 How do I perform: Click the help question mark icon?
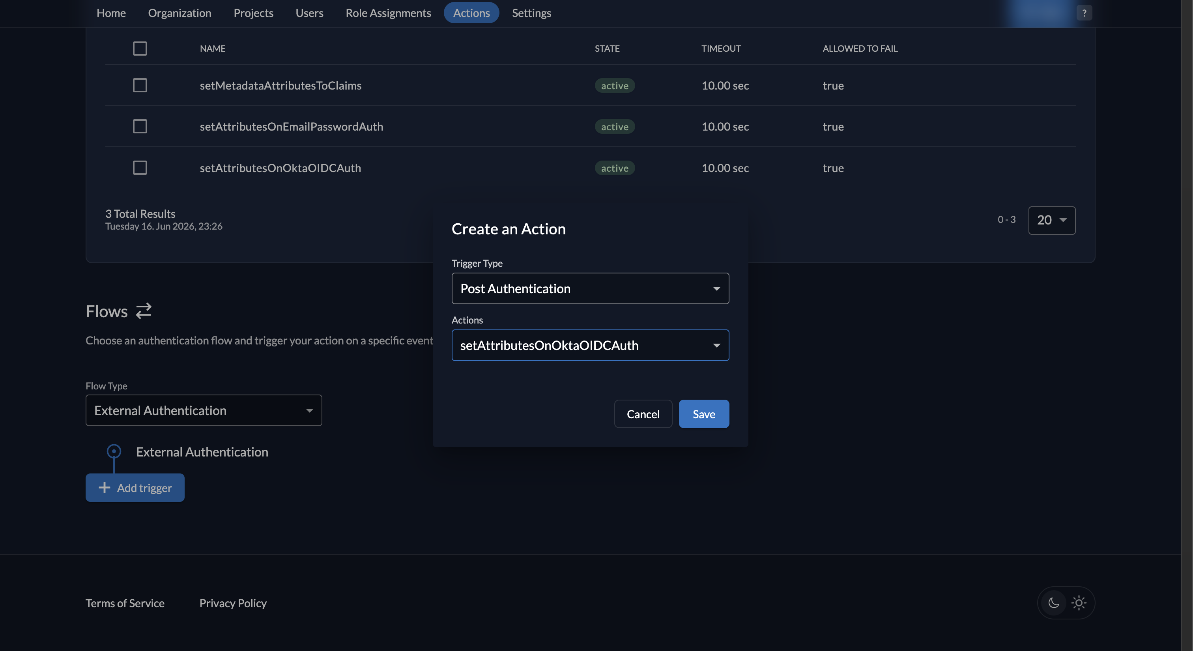1084,13
